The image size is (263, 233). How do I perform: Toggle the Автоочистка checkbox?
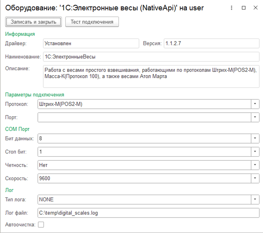click(41, 225)
